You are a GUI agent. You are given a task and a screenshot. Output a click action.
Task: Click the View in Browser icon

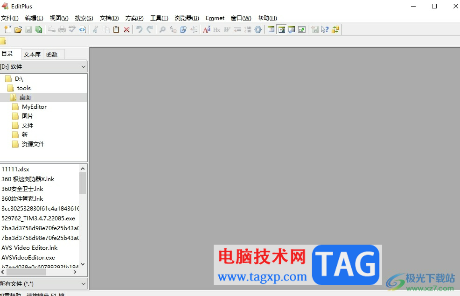[83, 29]
